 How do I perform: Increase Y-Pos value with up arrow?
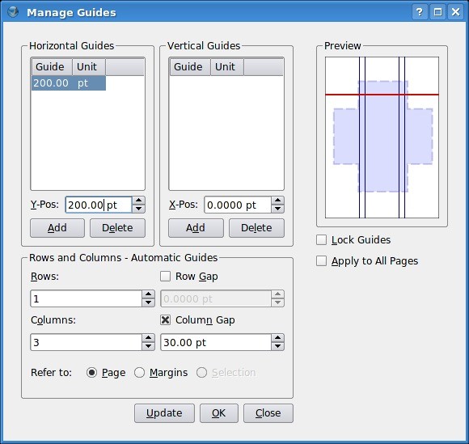tap(139, 201)
